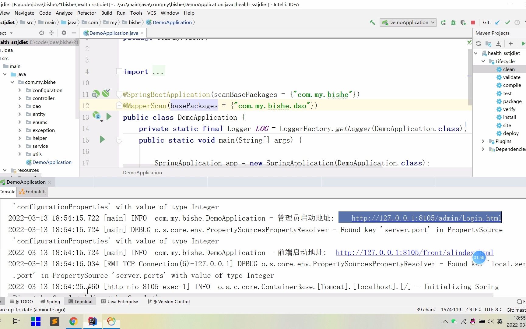
Task: Open Sublime Text from the taskbar
Action: point(55,321)
